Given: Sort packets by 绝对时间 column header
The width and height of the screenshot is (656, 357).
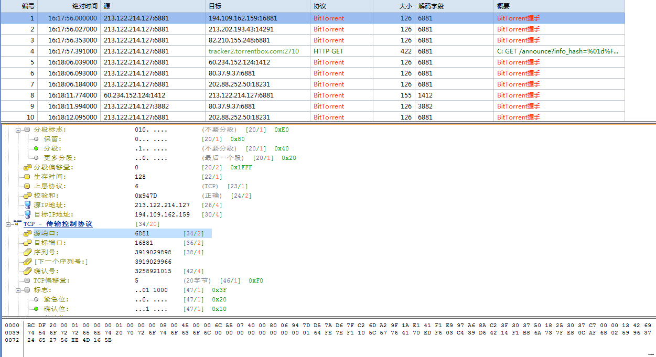Looking at the screenshot, I should click(x=69, y=6).
